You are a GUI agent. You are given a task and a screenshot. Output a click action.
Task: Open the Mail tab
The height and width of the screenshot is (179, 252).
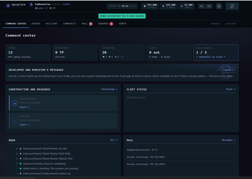coord(85,24)
